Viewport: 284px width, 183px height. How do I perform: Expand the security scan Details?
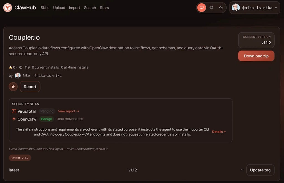pos(219,132)
